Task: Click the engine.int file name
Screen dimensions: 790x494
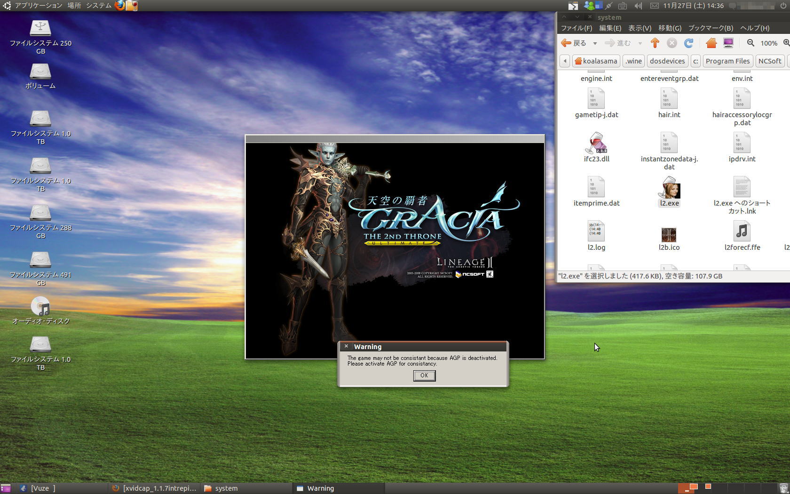Action: coord(596,79)
